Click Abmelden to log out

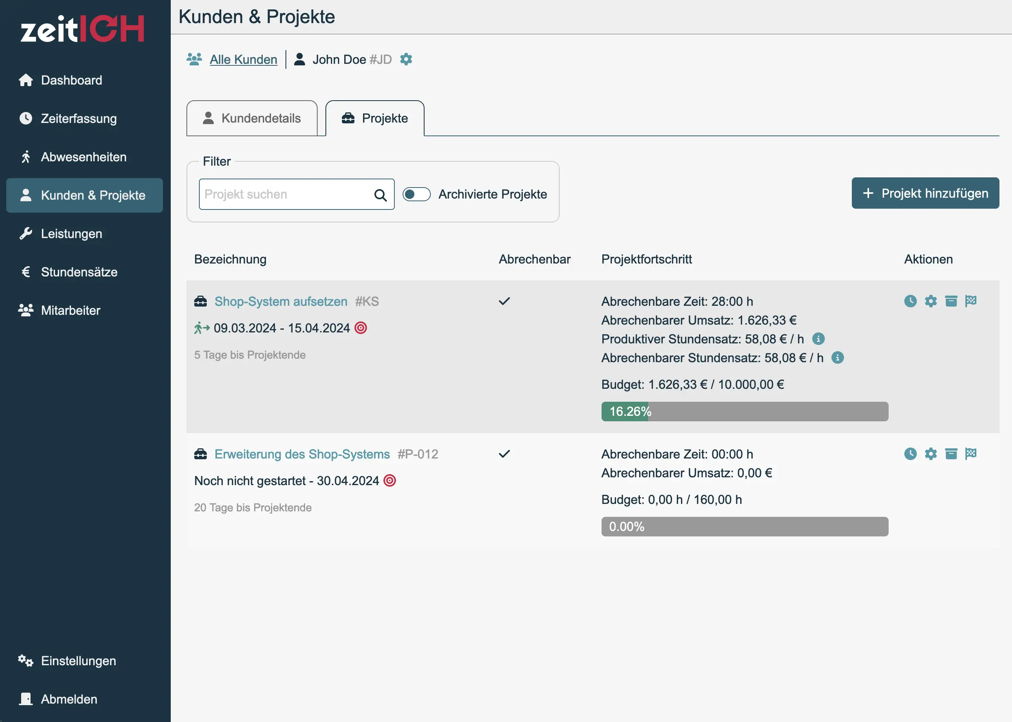tap(85, 699)
